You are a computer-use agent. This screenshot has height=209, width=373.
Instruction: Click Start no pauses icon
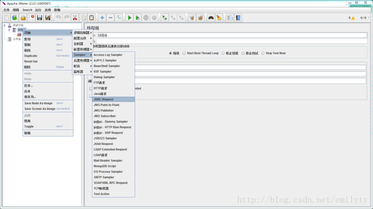(138, 18)
